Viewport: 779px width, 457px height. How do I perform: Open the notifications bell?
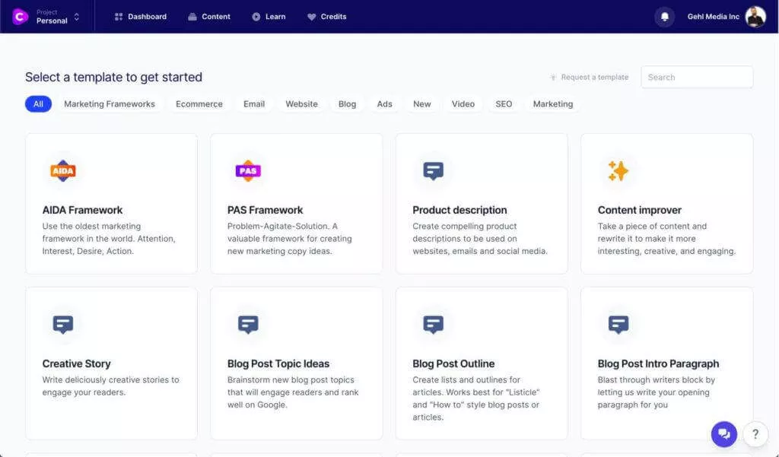[664, 17]
